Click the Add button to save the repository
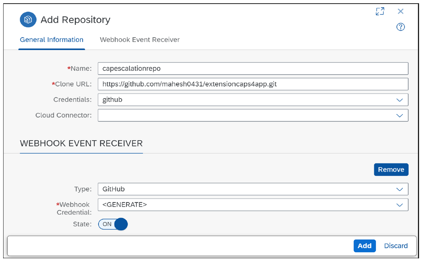 365,246
